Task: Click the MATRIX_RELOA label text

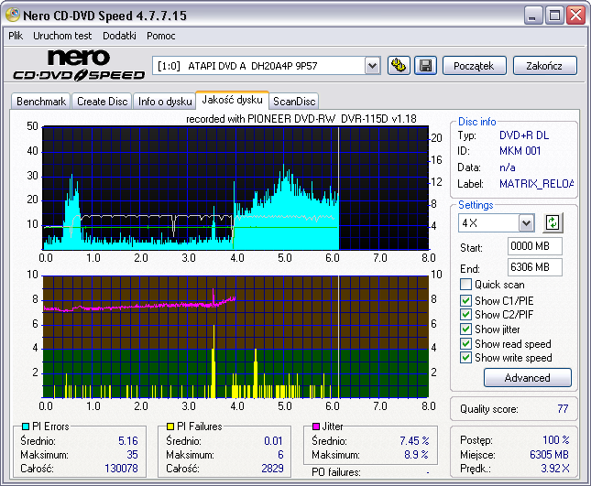Action: pos(536,184)
